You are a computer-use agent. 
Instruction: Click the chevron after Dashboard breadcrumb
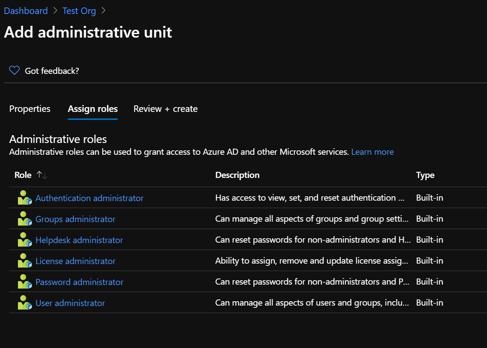[x=55, y=10]
